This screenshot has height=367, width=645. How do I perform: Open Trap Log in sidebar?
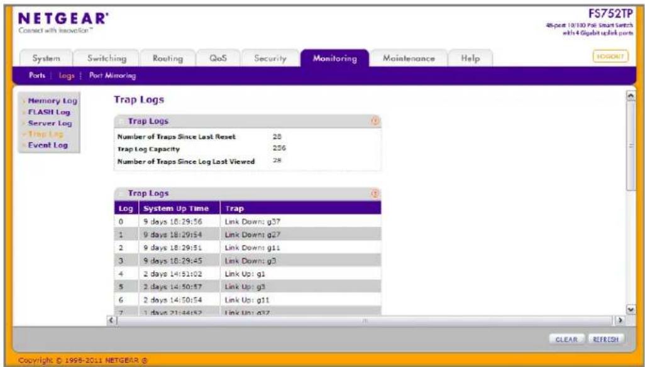click(46, 134)
